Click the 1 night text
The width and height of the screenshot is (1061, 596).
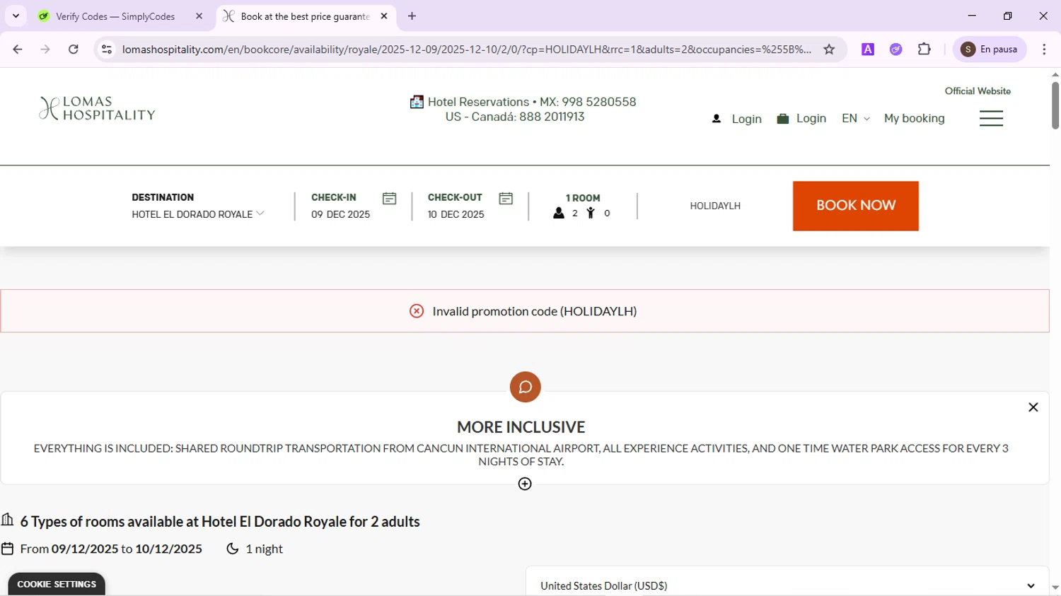coord(264,549)
